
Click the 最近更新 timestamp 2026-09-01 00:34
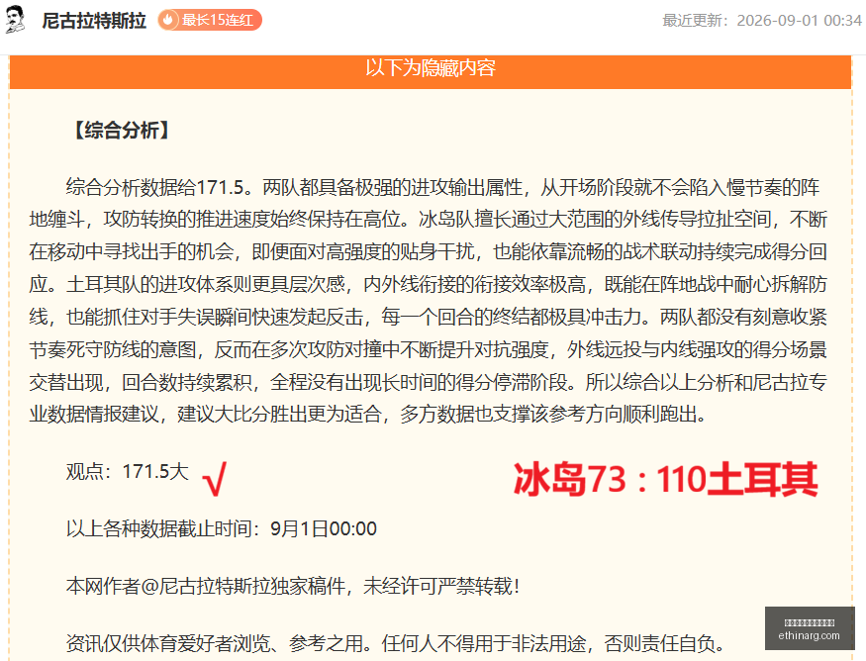point(762,21)
